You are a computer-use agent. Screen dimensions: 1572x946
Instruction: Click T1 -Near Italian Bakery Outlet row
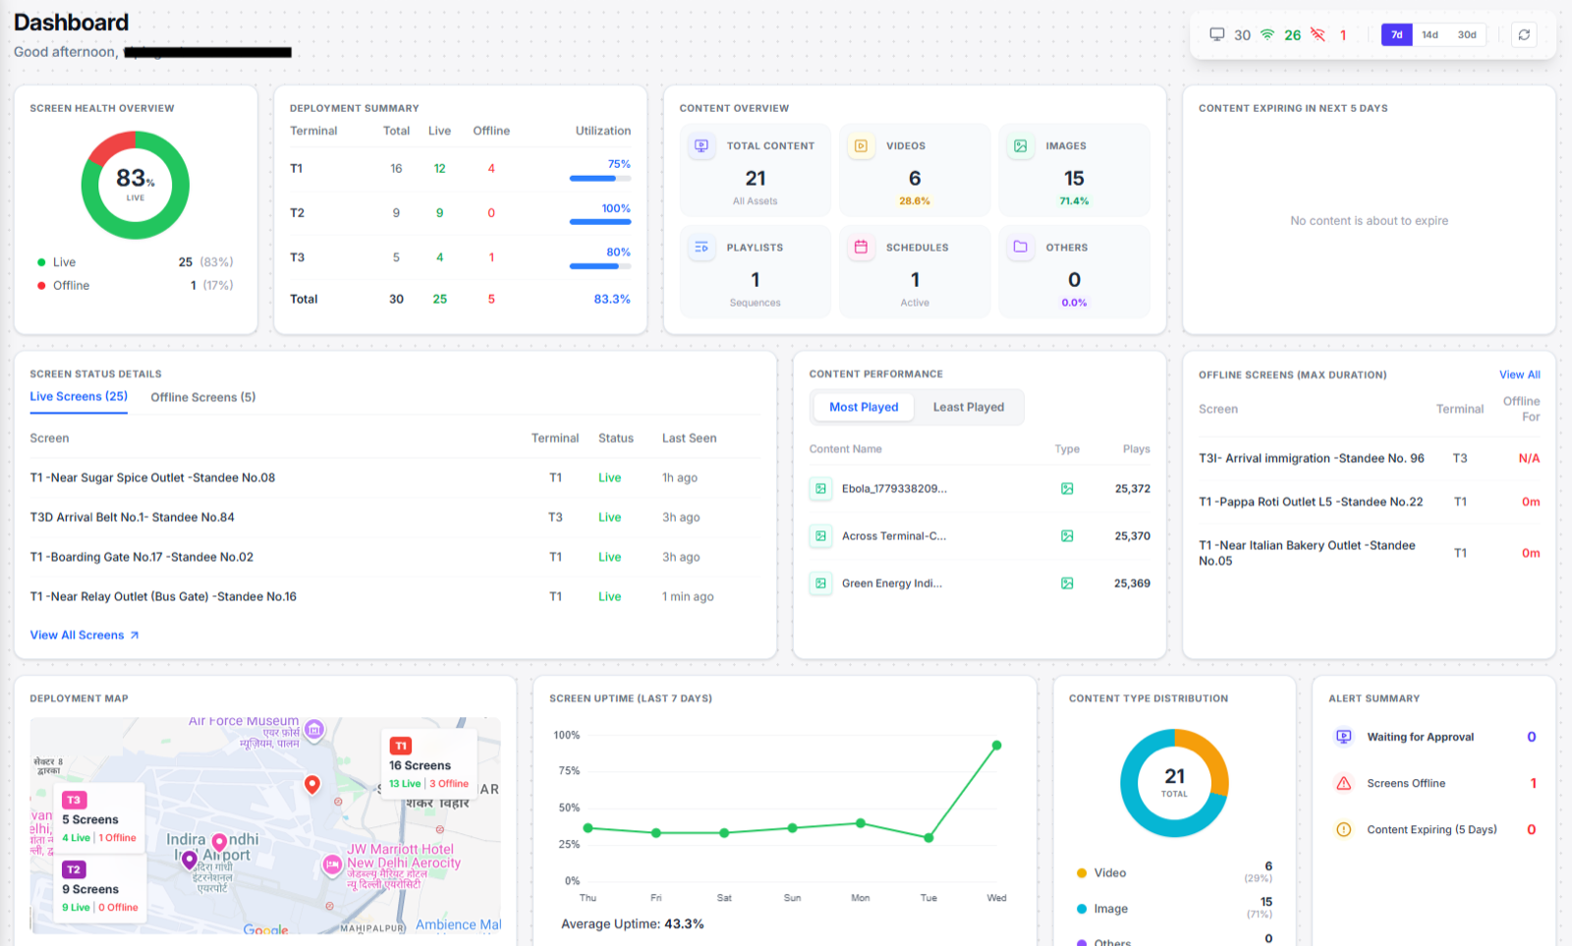1370,553
